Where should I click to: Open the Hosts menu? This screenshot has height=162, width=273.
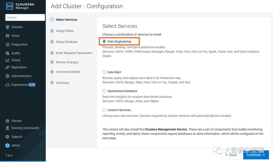click(x=15, y=36)
